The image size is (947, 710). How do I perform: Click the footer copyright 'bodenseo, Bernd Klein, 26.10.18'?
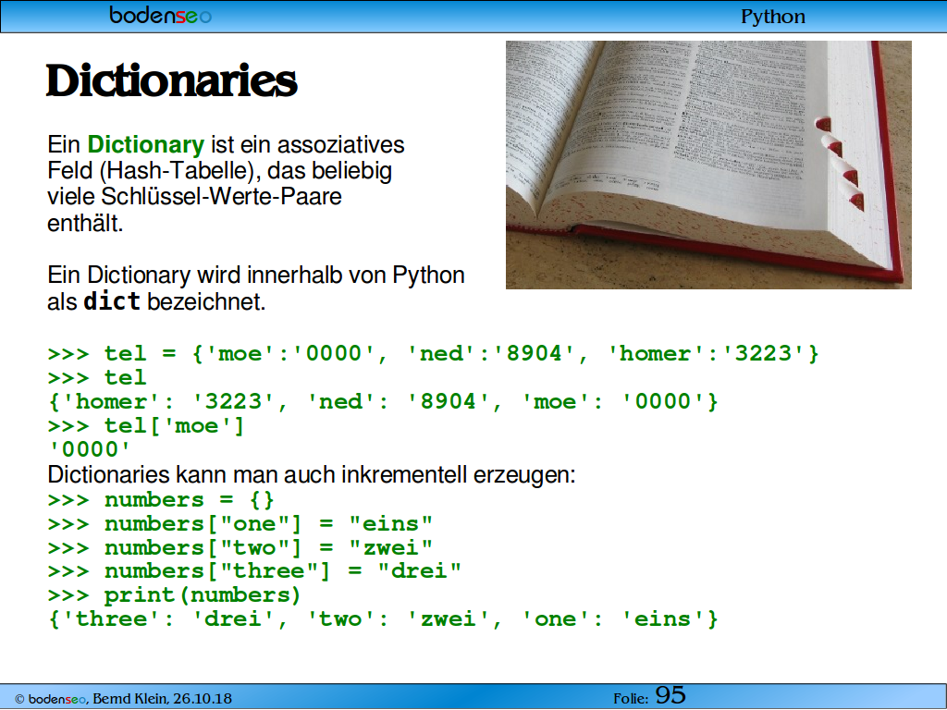point(123,699)
